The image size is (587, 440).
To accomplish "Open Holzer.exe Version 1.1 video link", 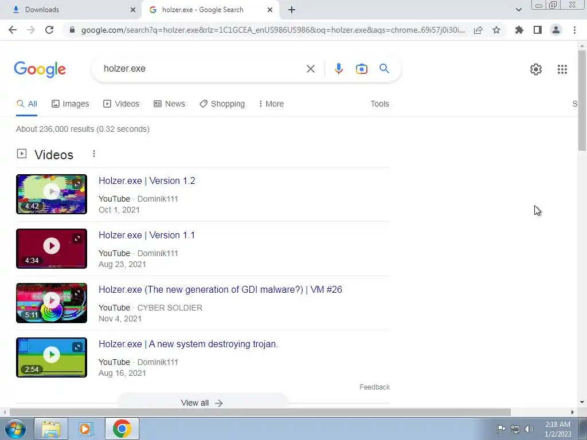I will click(147, 235).
